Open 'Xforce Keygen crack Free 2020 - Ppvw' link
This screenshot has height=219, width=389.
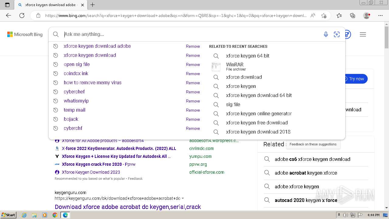[x=99, y=164]
